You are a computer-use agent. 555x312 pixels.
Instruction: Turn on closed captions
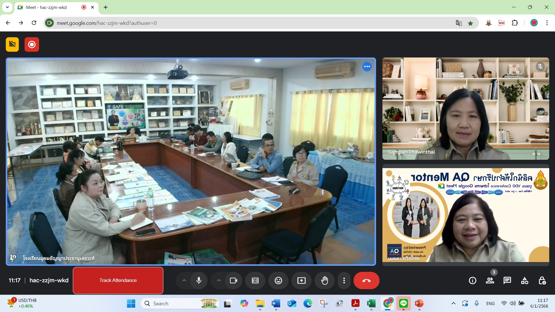[255, 281]
